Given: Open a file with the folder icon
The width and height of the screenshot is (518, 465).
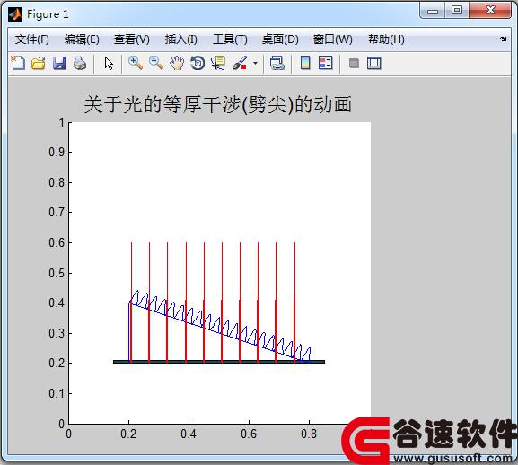Looking at the screenshot, I should pyautogui.click(x=39, y=63).
